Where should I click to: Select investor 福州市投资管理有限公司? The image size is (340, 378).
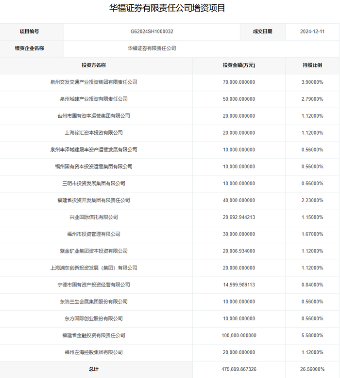pos(94,234)
